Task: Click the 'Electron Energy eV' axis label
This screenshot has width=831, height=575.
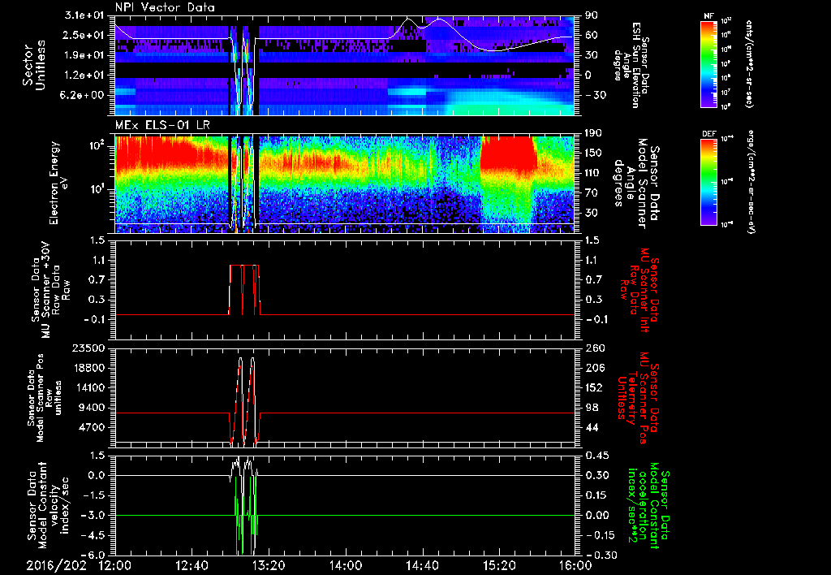Action: click(59, 183)
